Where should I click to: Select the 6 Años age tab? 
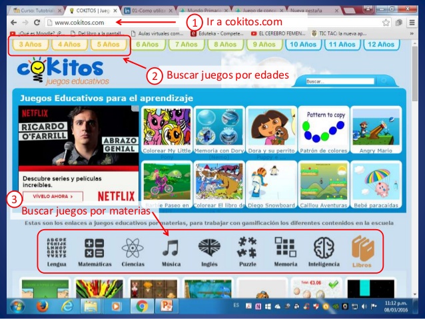[147, 45]
